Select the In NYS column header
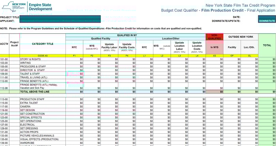Viewport: 276px width, 146px height. pyautogui.click(x=214, y=47)
